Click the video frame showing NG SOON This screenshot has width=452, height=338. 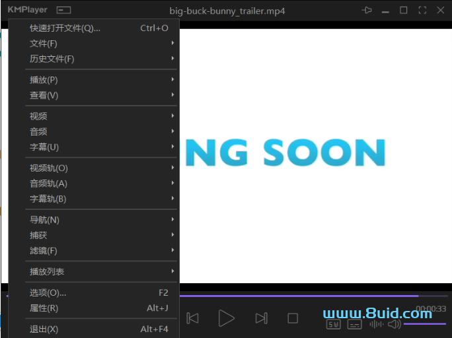click(x=316, y=156)
